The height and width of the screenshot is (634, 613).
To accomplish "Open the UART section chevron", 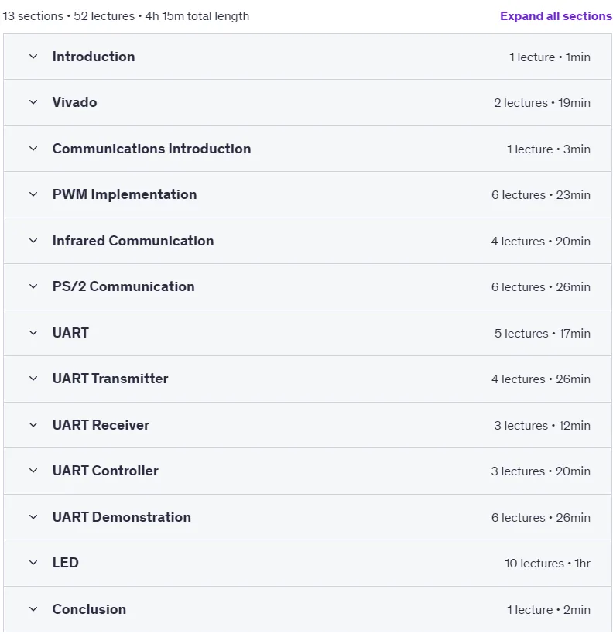I will 33,333.
